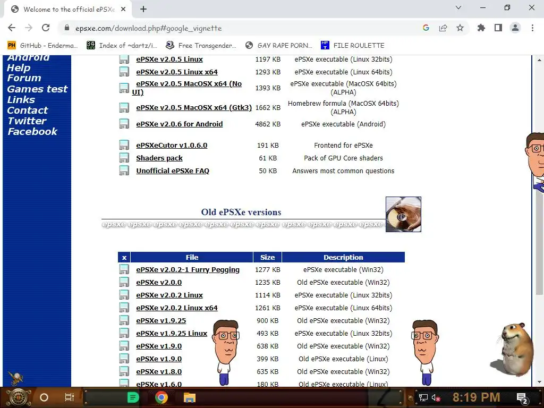Open the Twitter sidebar link
The image size is (544, 408).
[x=27, y=121]
